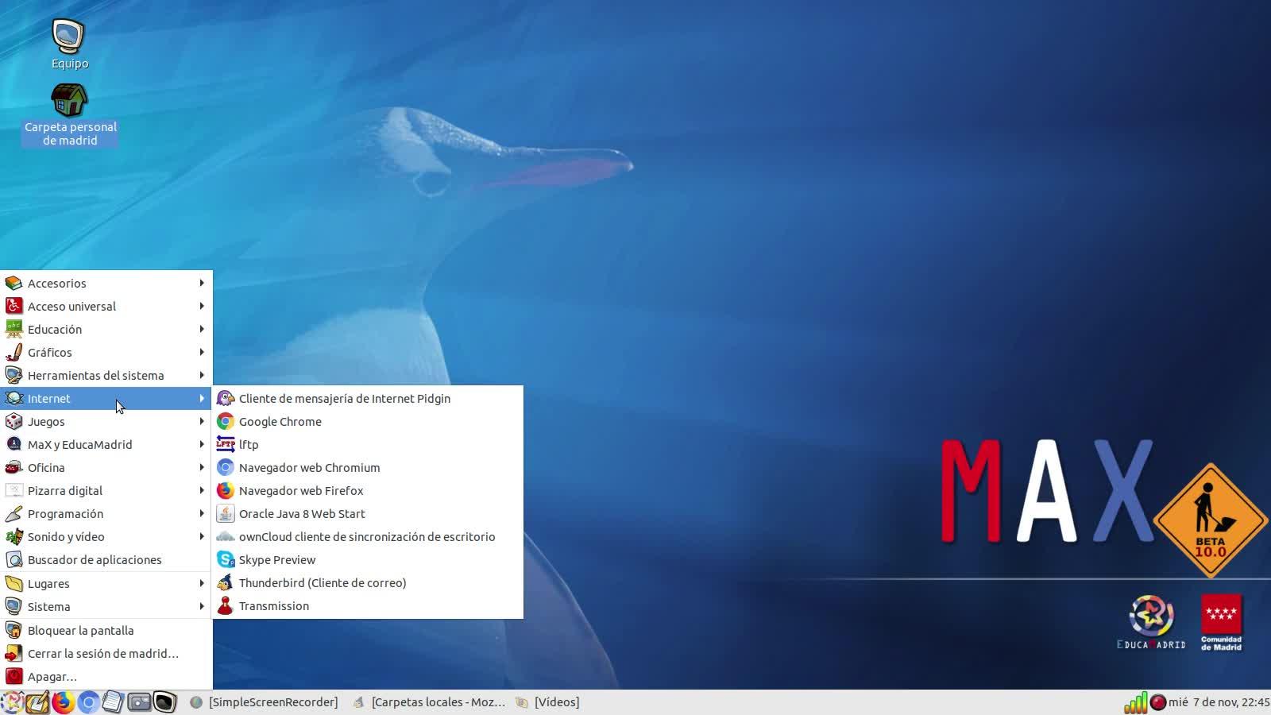The height and width of the screenshot is (715, 1271).
Task: Expand the Sistema submenu arrow
Action: click(202, 607)
